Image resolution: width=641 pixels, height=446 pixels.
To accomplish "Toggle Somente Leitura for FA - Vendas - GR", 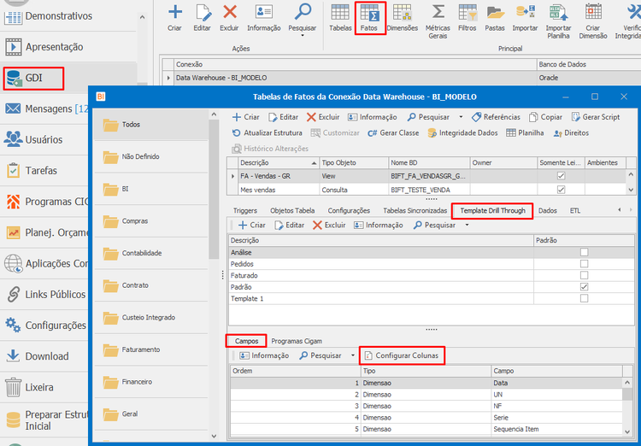I will coord(561,176).
